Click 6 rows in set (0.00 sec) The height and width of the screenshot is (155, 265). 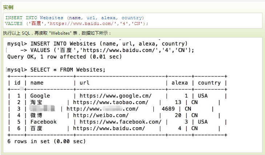pyautogui.click(x=47, y=141)
